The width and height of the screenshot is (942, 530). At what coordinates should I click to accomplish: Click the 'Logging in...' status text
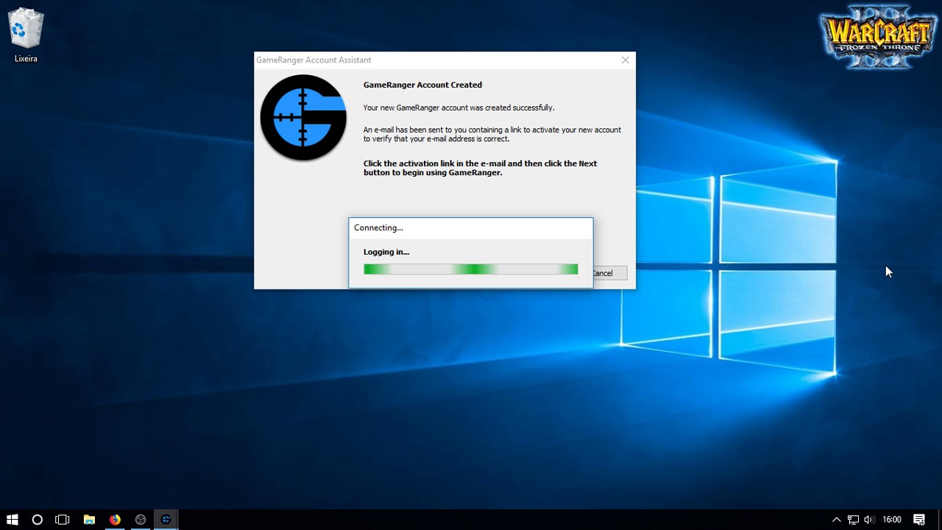click(386, 252)
